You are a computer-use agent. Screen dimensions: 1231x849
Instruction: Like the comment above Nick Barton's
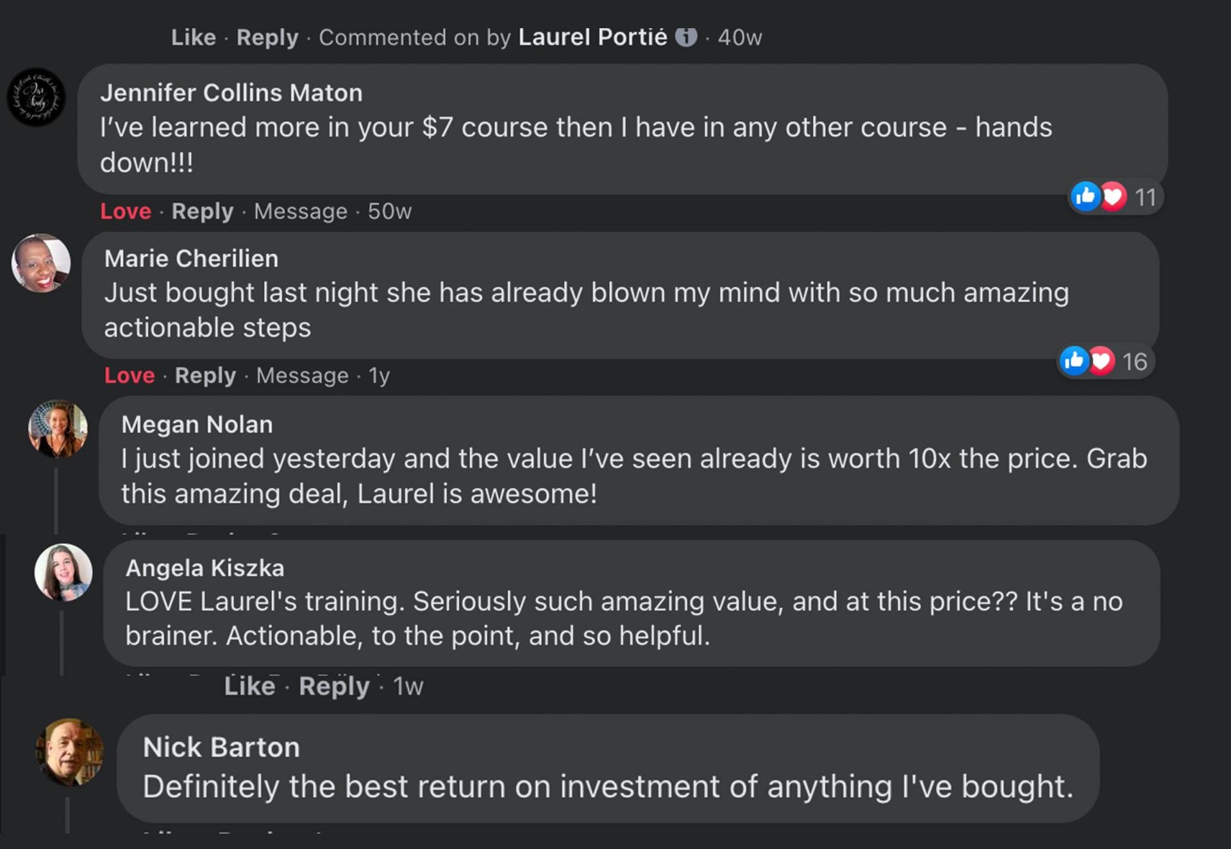pos(249,686)
